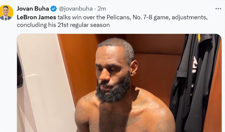Screen dimensions: 225x132
Task: Click the white panel on video's left
Action: 43,83
